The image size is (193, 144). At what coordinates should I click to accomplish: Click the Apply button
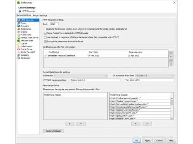coord(147,141)
